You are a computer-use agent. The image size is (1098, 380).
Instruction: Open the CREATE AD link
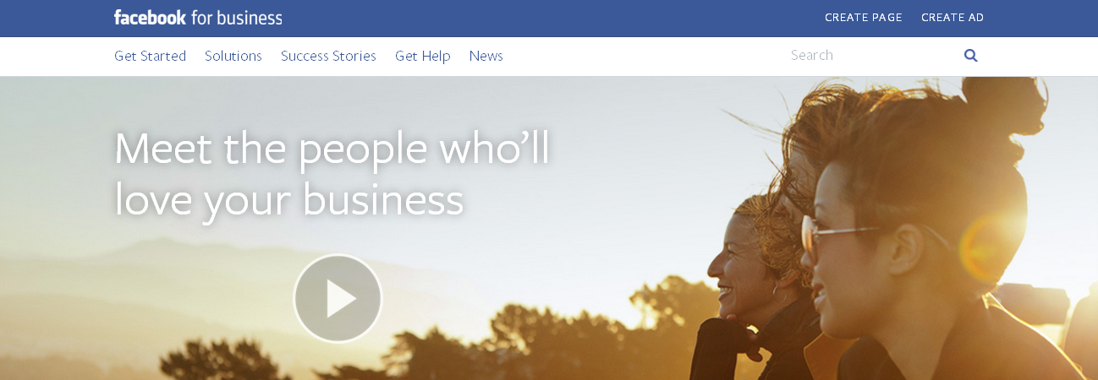click(953, 17)
